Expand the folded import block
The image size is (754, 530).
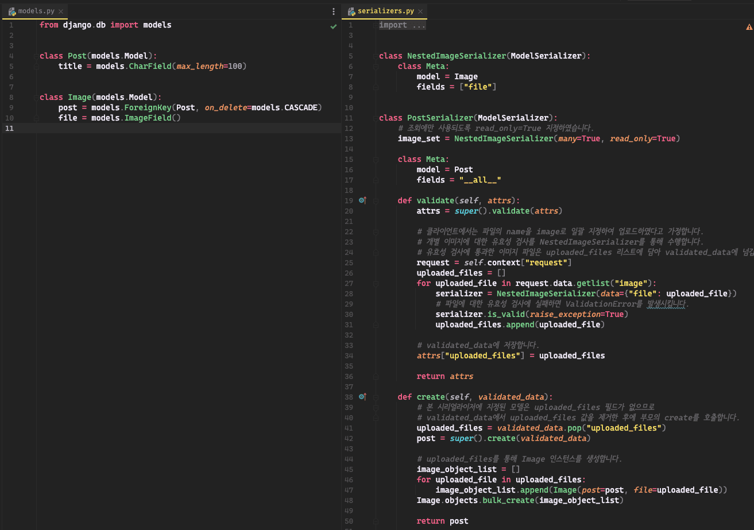coord(402,25)
